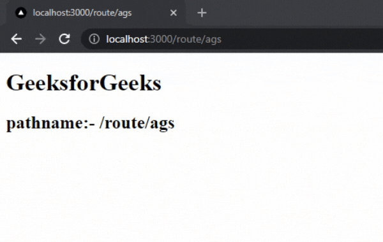This screenshot has width=383, height=242.
Task: Click the '3000/route/ags' portion of the URL
Action: coord(186,39)
